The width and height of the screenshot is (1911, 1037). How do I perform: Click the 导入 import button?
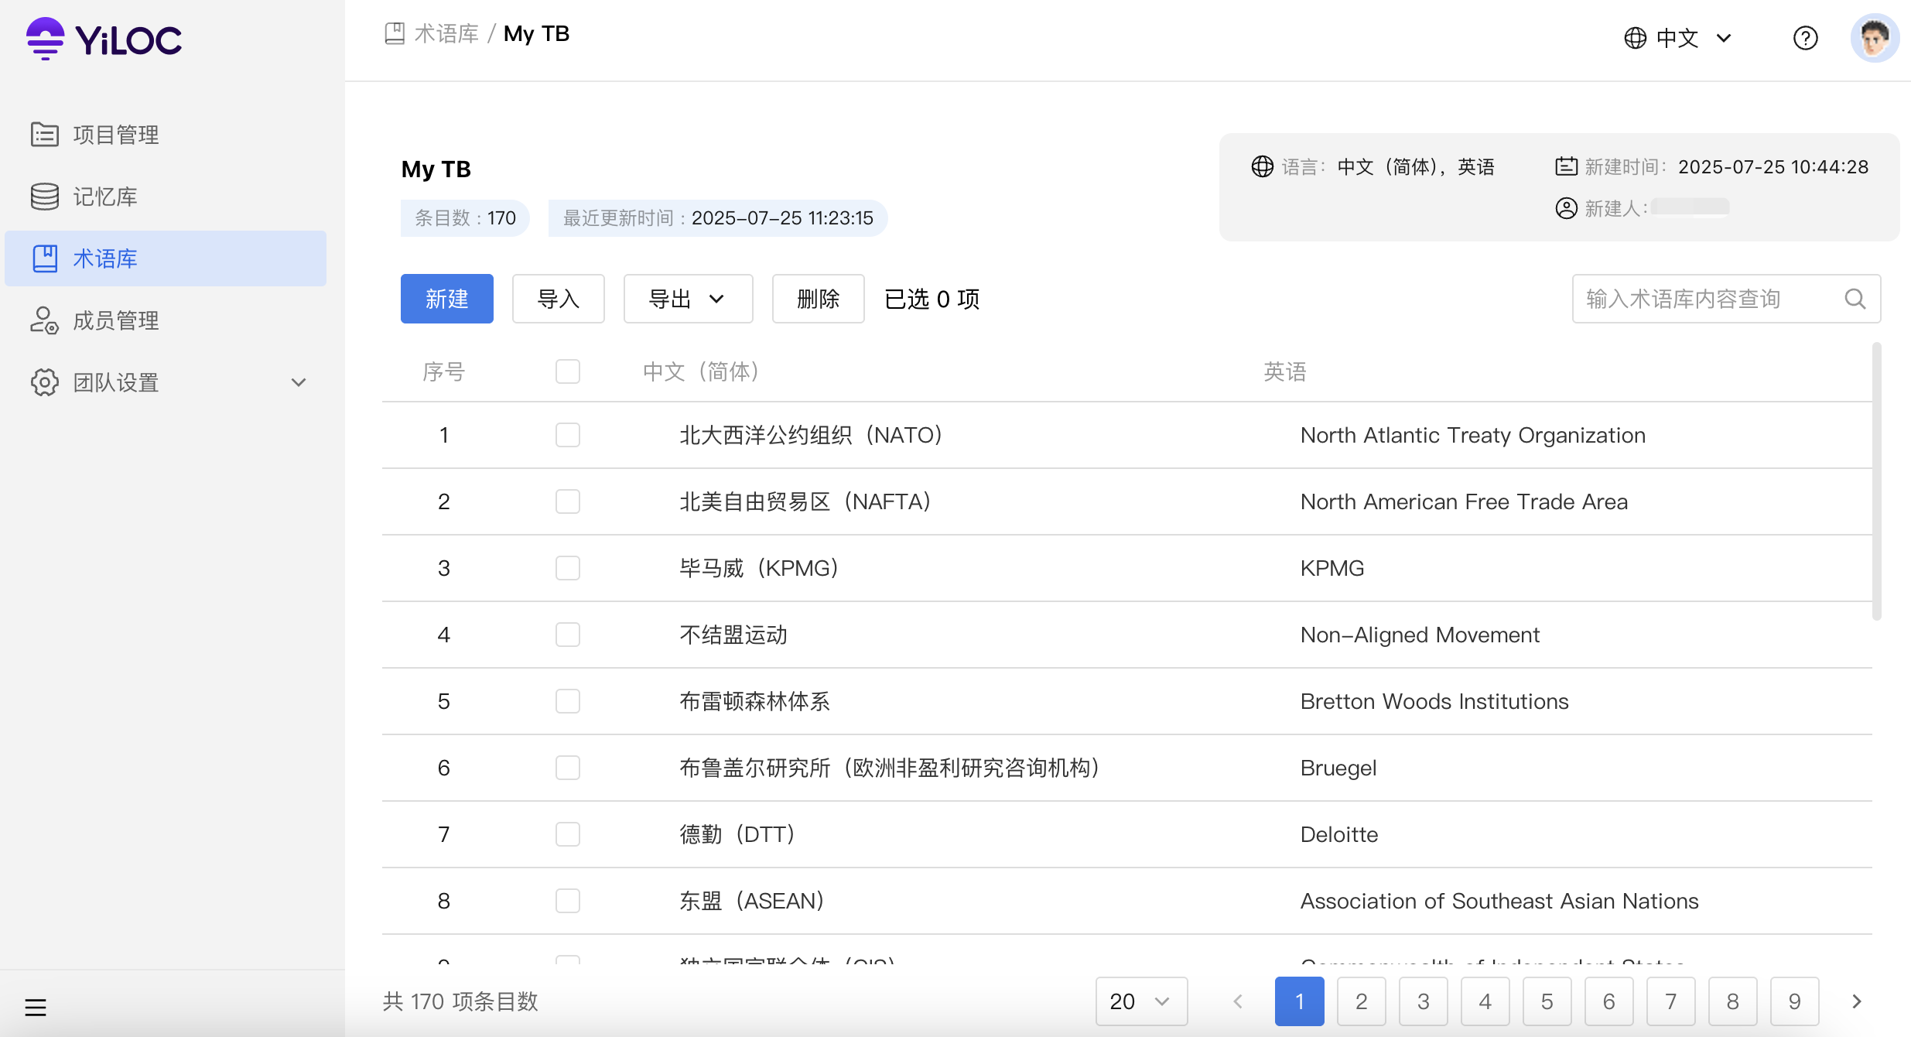pos(558,299)
